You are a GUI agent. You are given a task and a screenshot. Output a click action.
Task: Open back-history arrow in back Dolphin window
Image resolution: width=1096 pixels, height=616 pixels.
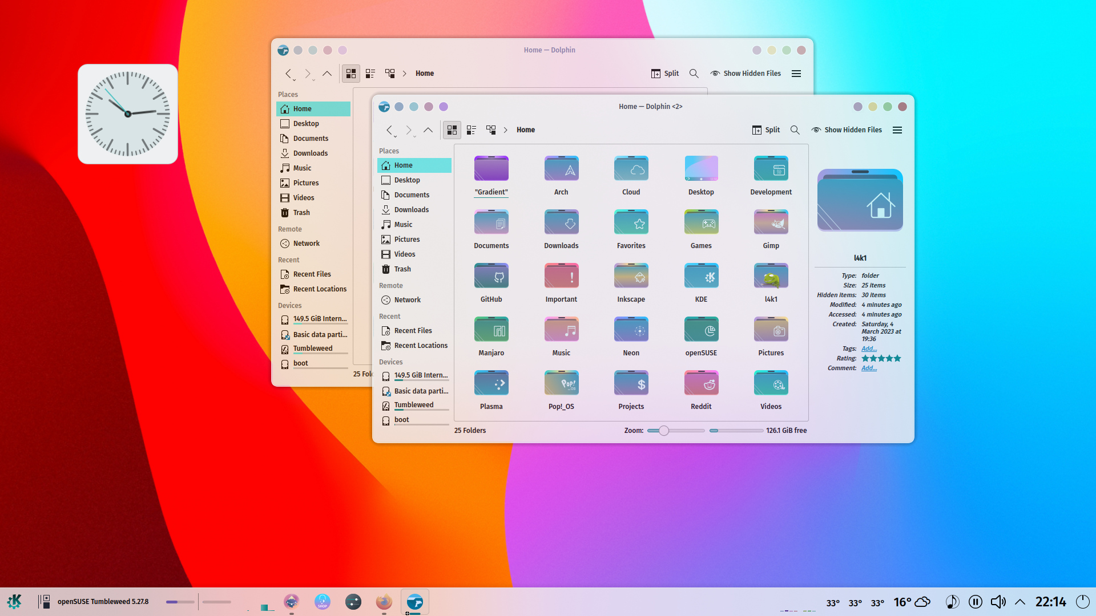point(288,74)
